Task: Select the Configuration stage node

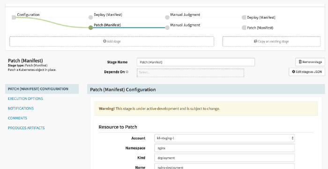Action: pyautogui.click(x=14, y=17)
